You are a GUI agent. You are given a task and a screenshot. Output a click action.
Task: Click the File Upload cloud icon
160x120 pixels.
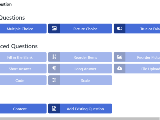(x=120, y=68)
